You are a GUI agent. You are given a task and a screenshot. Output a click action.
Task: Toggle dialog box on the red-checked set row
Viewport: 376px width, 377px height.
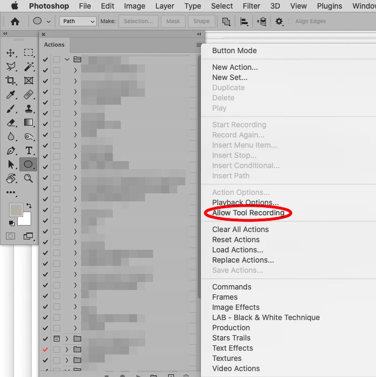click(x=56, y=350)
